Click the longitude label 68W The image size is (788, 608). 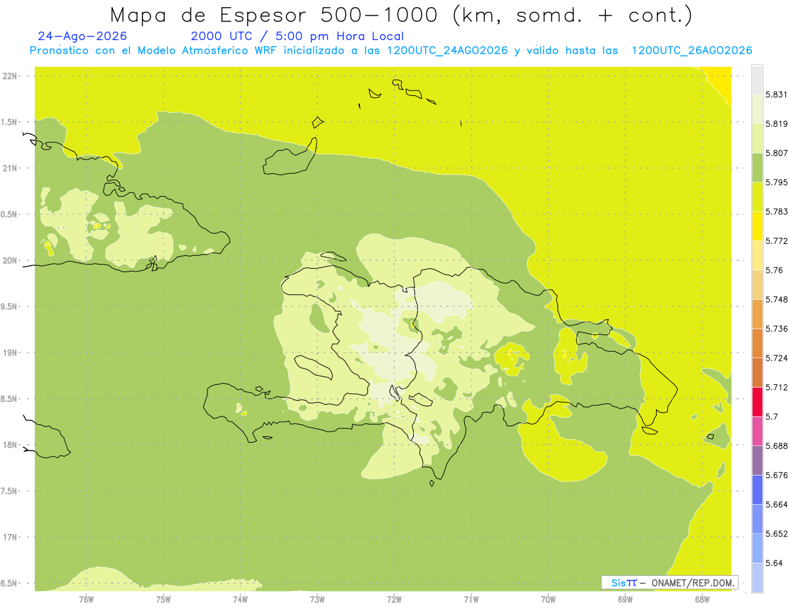[702, 599]
